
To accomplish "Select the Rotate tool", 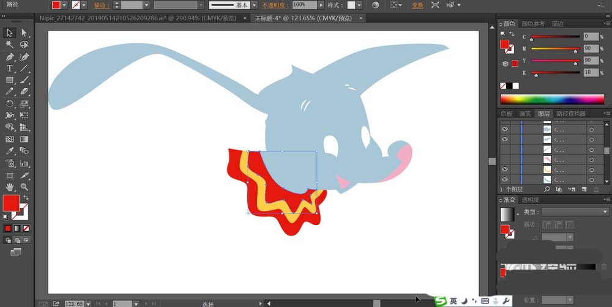I will coord(10,104).
